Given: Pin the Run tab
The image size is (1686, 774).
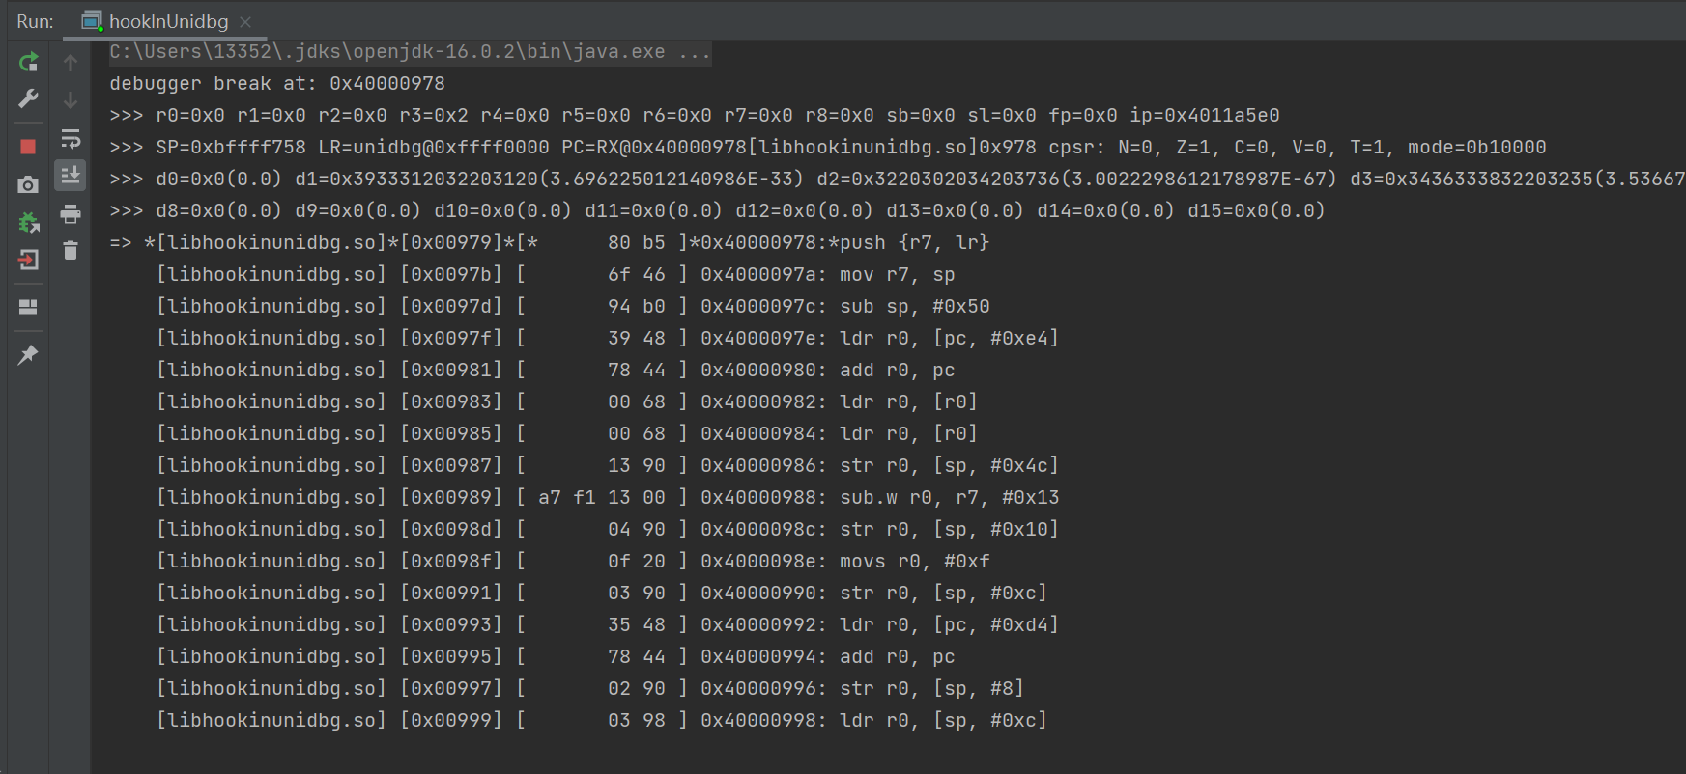Looking at the screenshot, I should 28,355.
